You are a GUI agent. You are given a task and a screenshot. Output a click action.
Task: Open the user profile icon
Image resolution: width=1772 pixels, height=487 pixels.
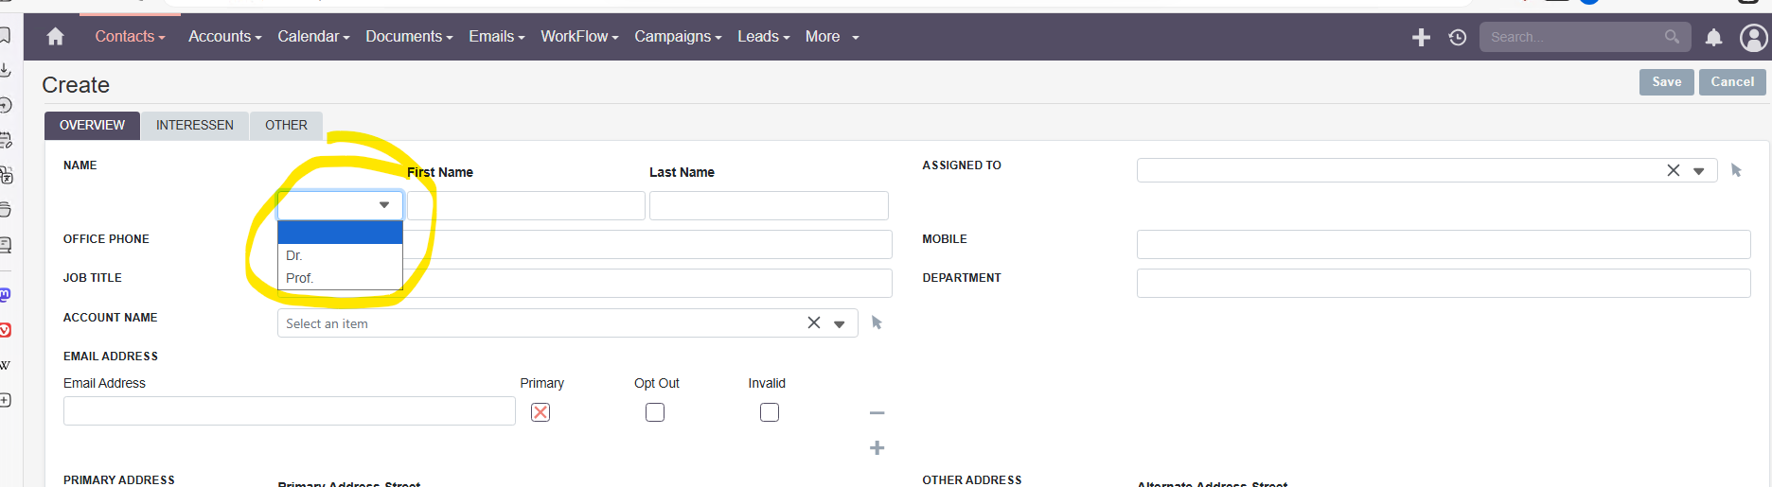(x=1753, y=37)
